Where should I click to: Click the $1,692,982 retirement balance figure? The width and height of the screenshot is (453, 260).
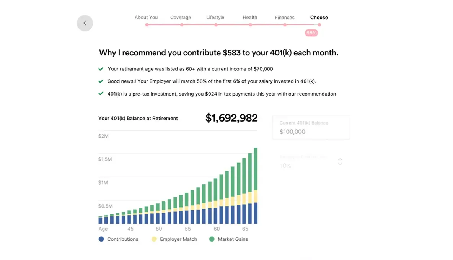[x=231, y=118]
